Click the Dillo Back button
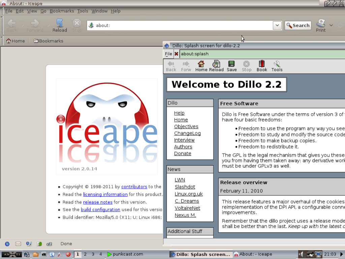 171,66
